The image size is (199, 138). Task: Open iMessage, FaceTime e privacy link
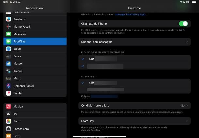[x=131, y=14]
